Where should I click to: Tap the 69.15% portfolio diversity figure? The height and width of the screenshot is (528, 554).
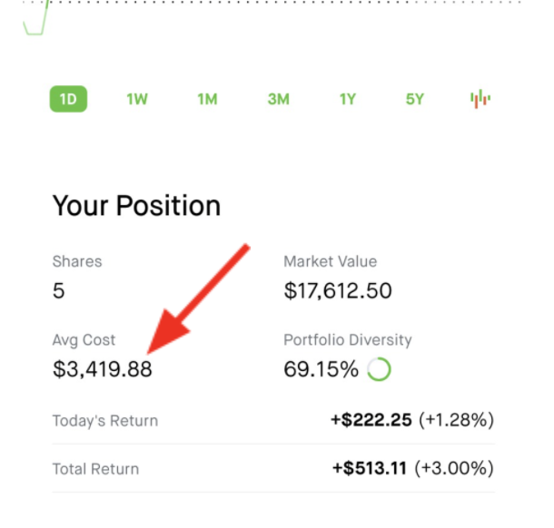coord(321,369)
